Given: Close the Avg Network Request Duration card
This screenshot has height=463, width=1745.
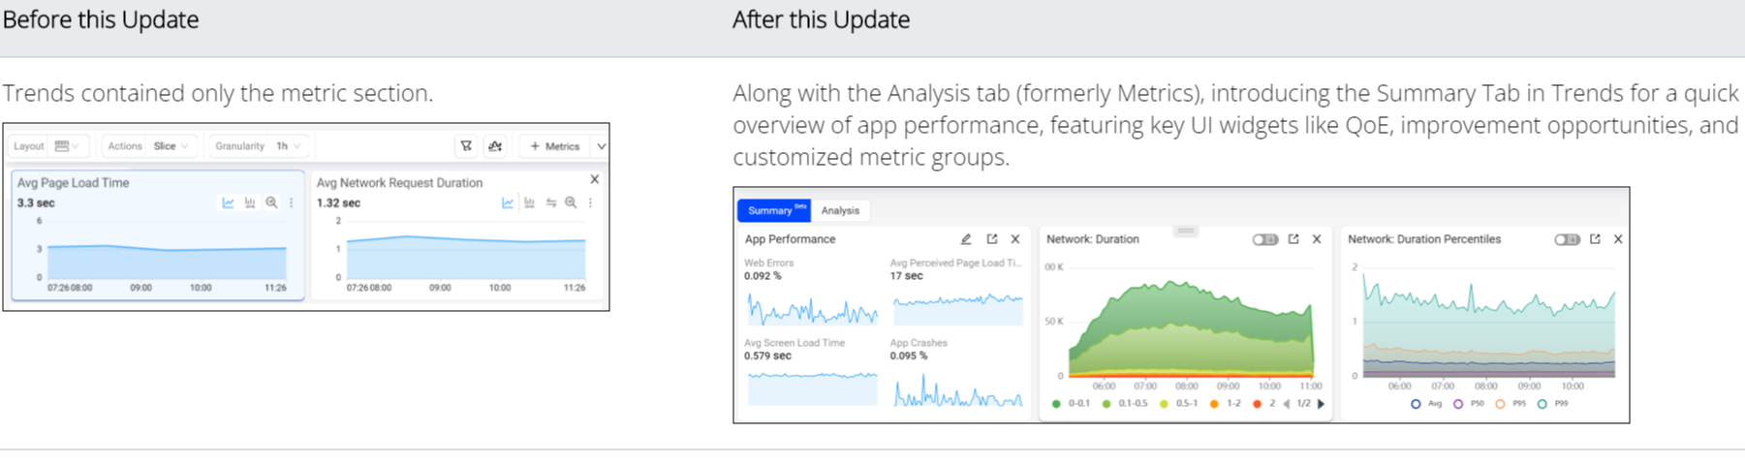Looking at the screenshot, I should click(594, 179).
